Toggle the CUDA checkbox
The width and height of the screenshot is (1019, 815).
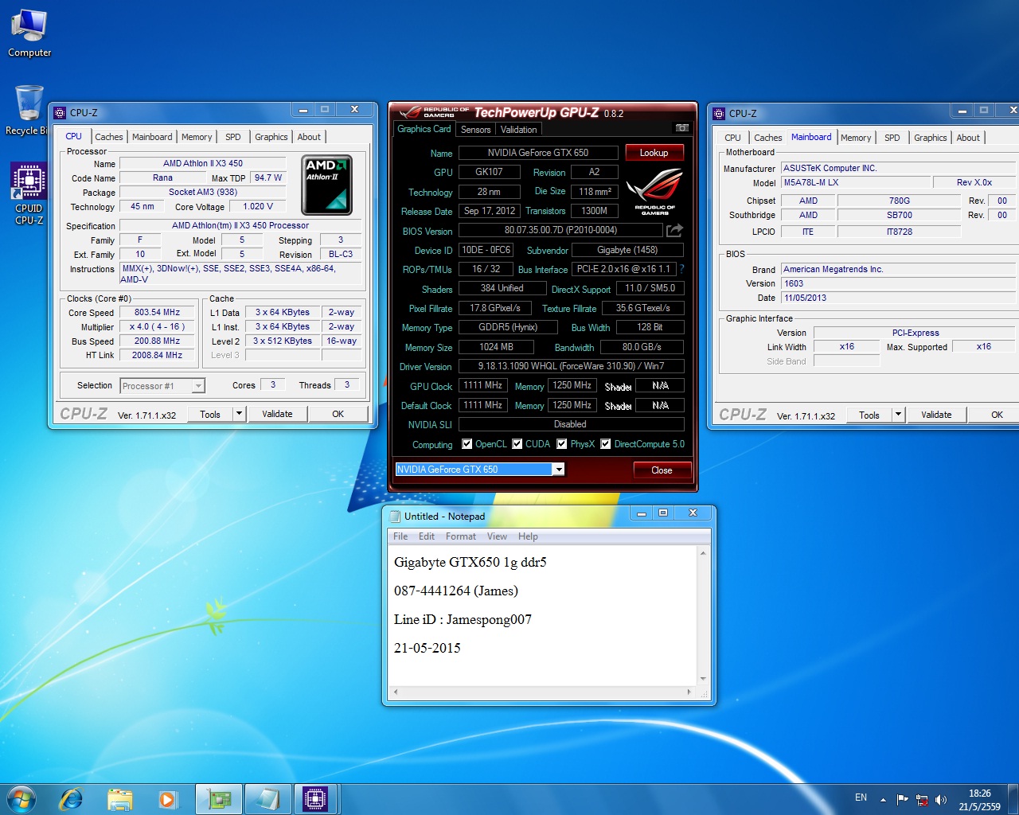517,444
